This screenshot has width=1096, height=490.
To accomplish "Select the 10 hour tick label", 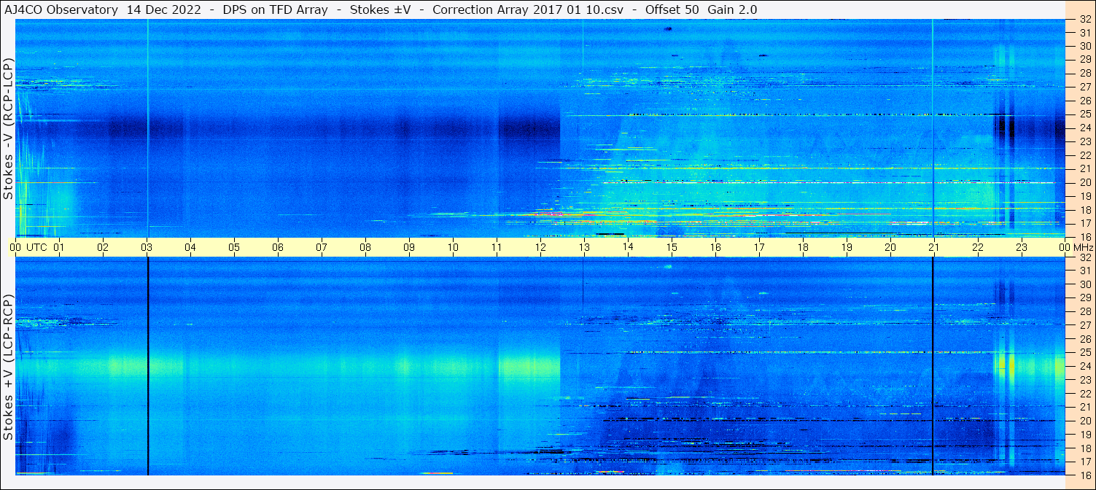I will (x=453, y=247).
